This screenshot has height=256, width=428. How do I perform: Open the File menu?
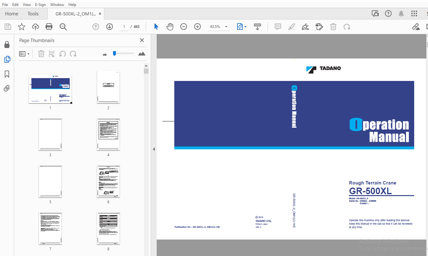pos(5,4)
